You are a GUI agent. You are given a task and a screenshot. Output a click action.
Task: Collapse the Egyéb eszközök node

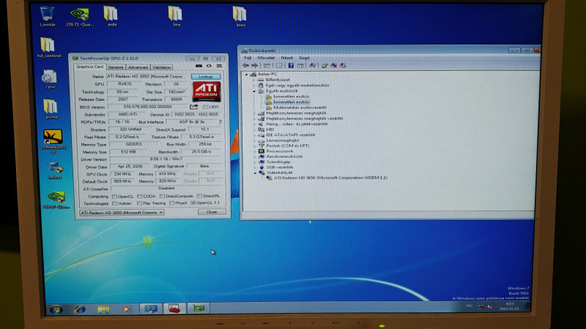pos(254,91)
